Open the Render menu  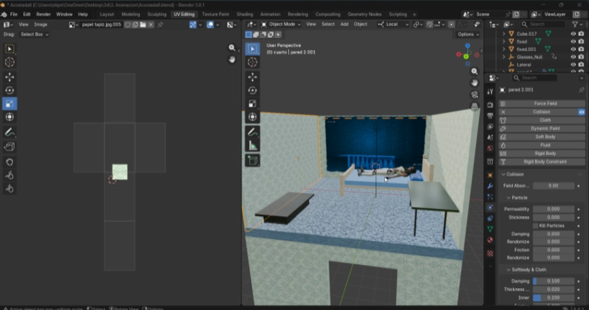point(43,14)
